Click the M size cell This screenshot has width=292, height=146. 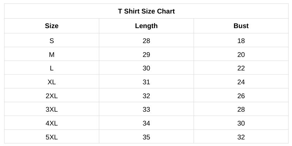coord(51,55)
